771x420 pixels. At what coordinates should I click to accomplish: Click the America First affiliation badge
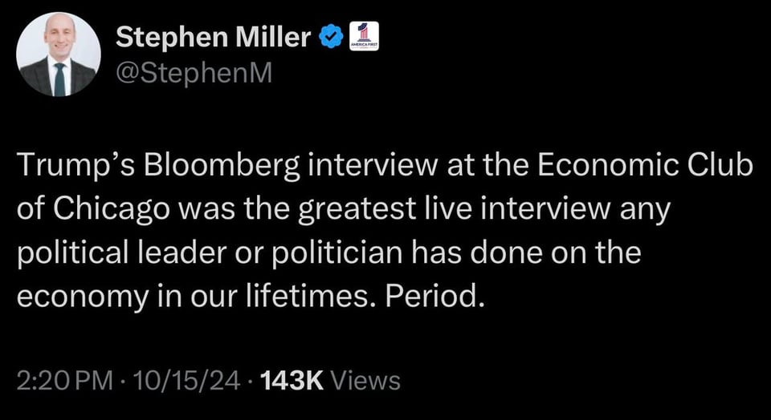coord(364,38)
